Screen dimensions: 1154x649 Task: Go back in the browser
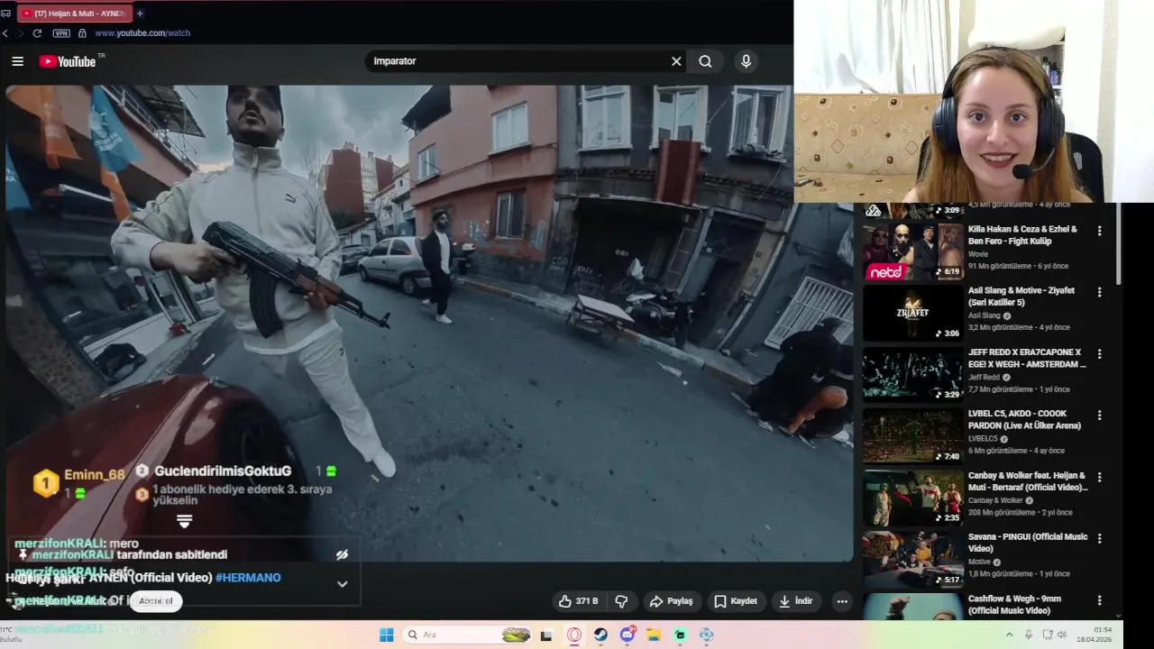(x=5, y=33)
